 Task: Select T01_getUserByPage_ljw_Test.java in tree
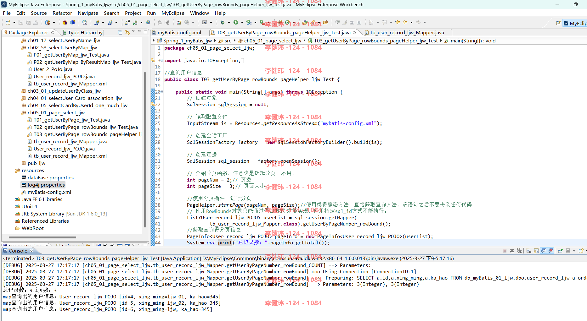[72, 120]
